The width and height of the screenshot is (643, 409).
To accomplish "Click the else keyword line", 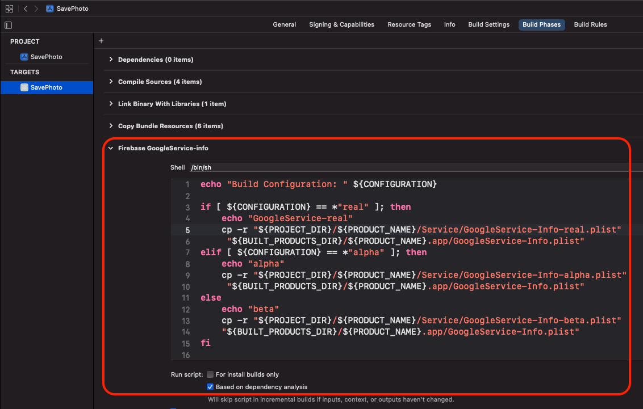I will [211, 298].
